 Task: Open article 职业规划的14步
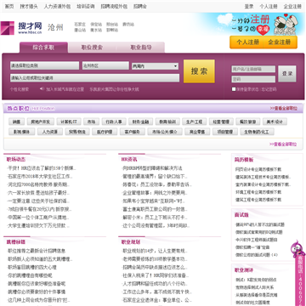pos(155,251)
